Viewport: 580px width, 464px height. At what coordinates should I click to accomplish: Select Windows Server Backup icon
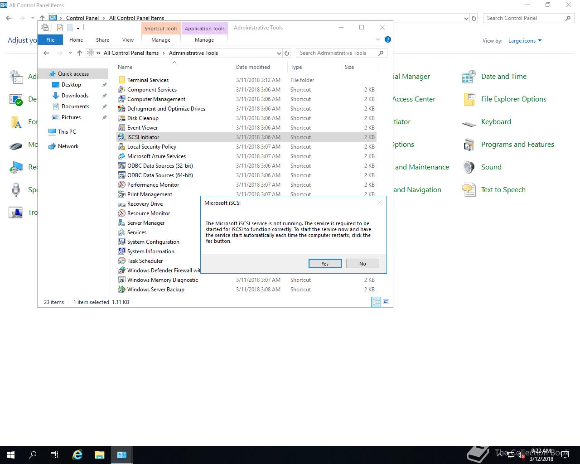(121, 290)
